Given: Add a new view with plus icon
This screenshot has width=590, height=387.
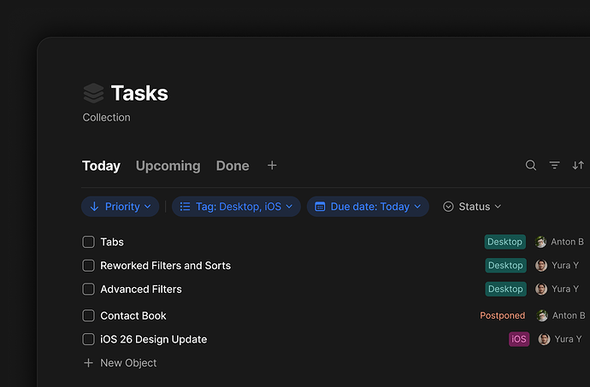Looking at the screenshot, I should click(x=272, y=165).
